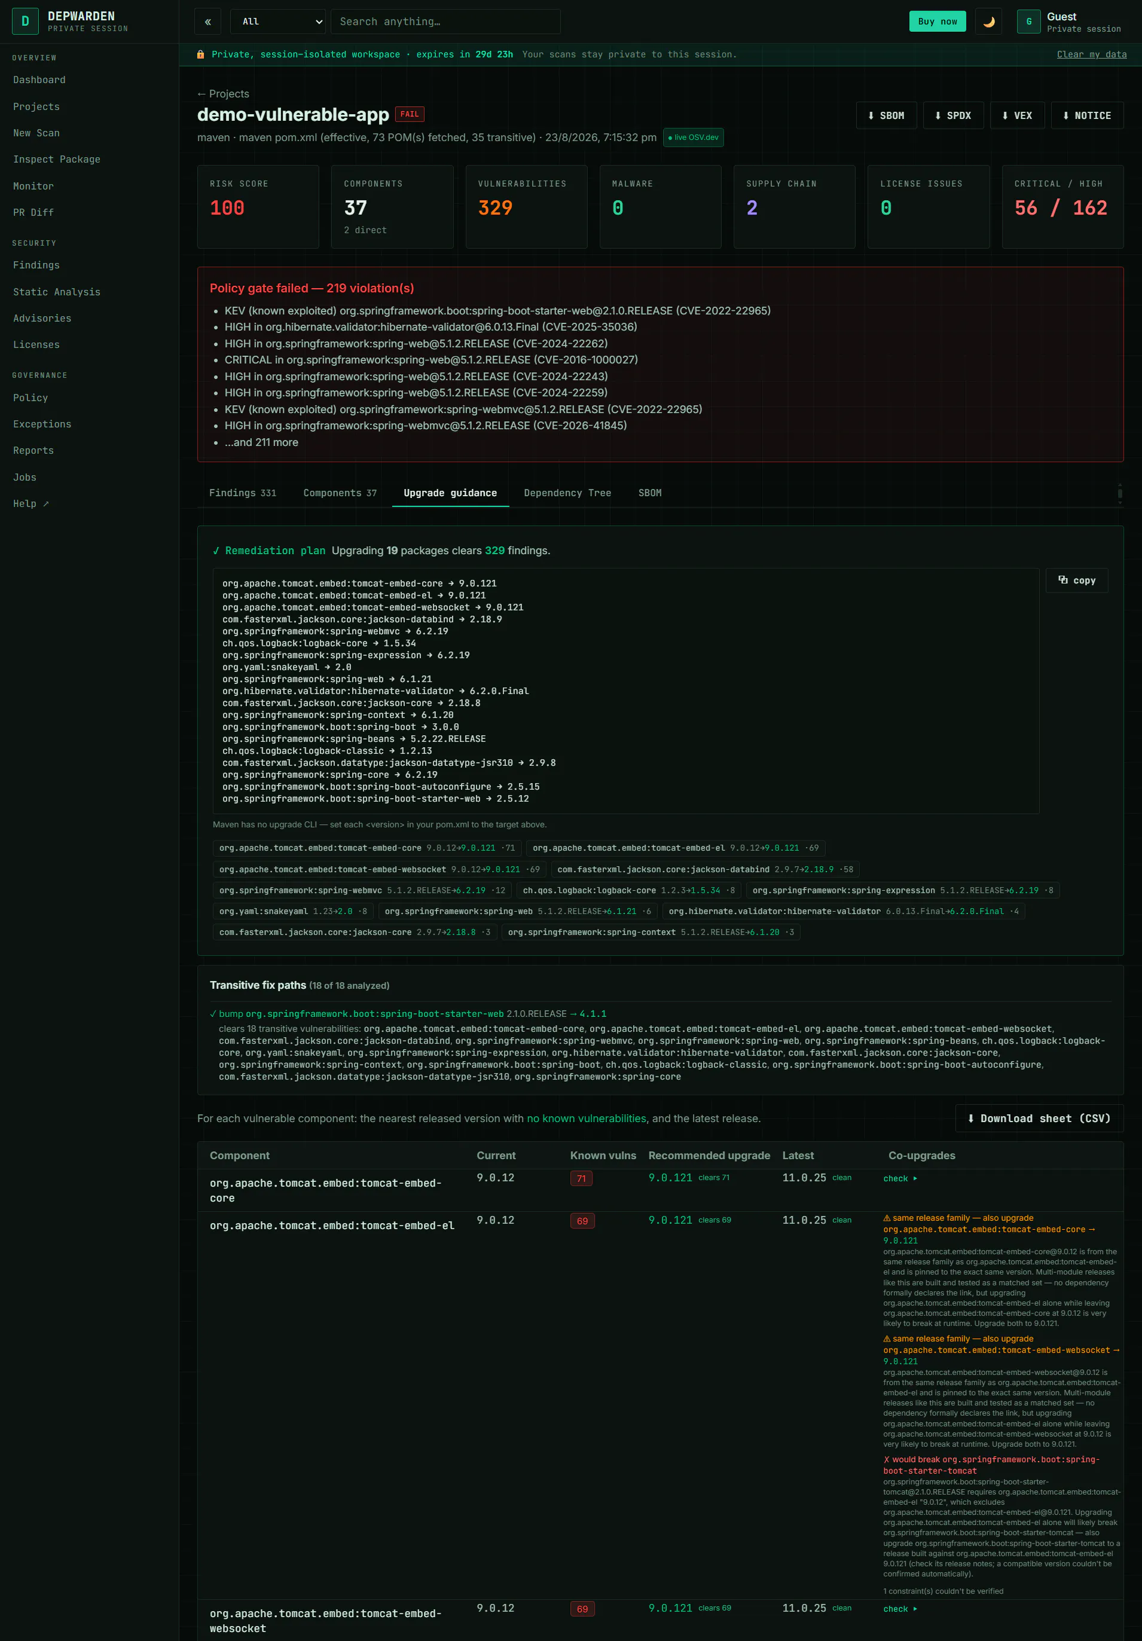Expand check co-upgrades for tomcat-embed-websocket
The height and width of the screenshot is (1641, 1142).
[x=900, y=1609]
